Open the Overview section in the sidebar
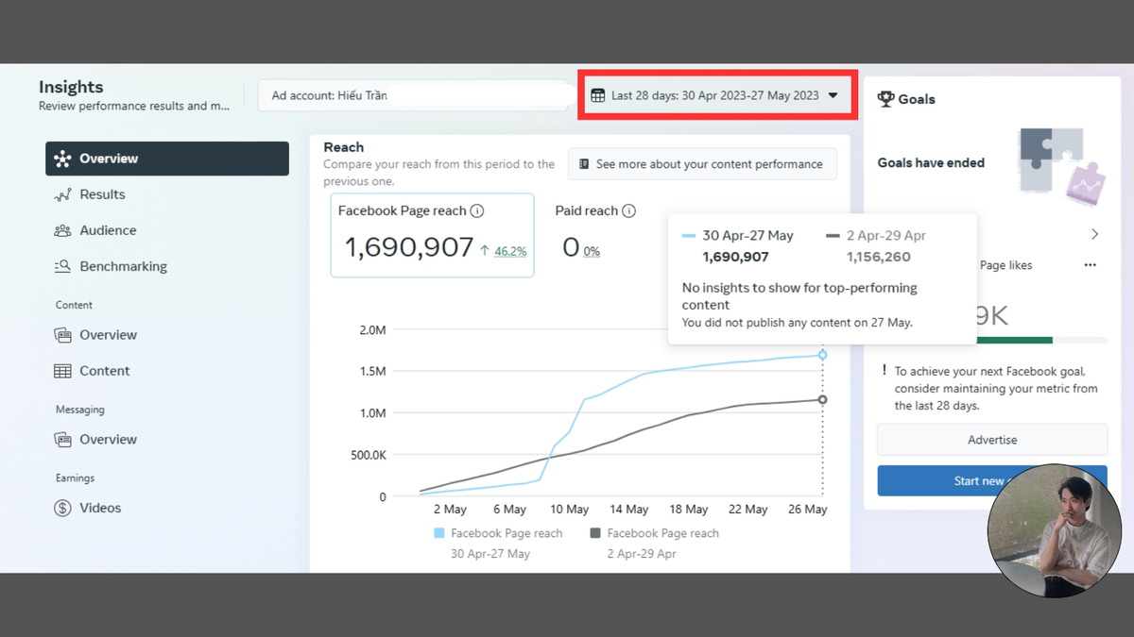This screenshot has height=637, width=1134. pyautogui.click(x=167, y=159)
